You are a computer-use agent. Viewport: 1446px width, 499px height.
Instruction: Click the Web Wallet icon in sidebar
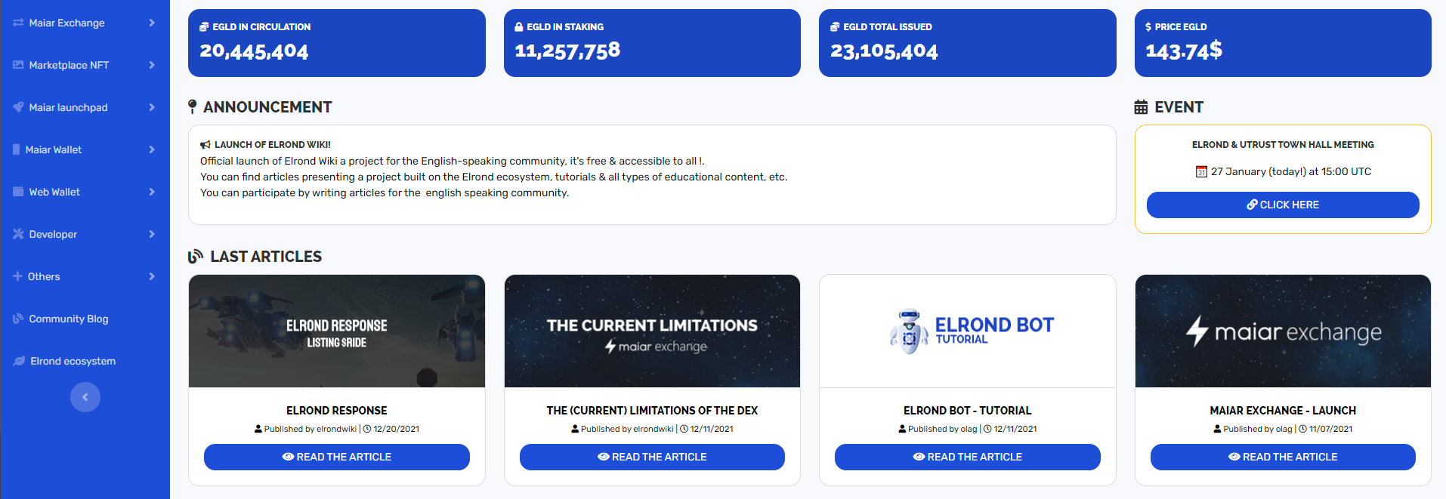[x=18, y=192]
